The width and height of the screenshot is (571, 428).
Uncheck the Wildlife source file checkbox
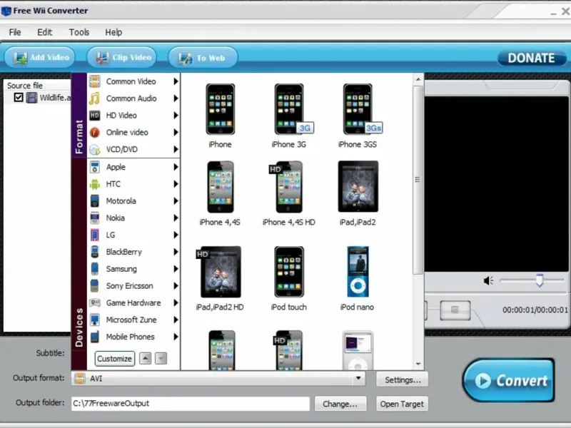(x=19, y=98)
